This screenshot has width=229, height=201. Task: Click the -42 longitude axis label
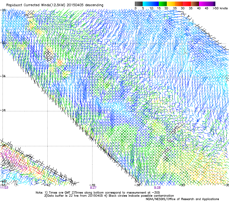[48, 185]
